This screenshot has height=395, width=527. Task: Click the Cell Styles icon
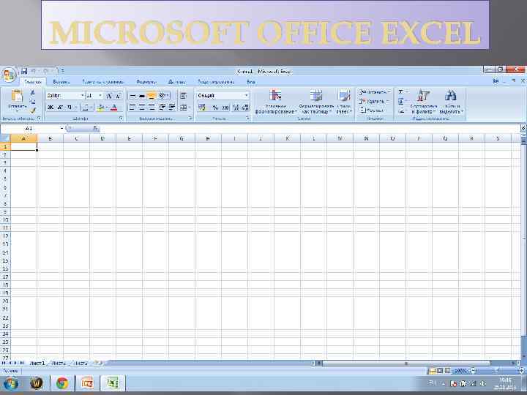tap(344, 95)
